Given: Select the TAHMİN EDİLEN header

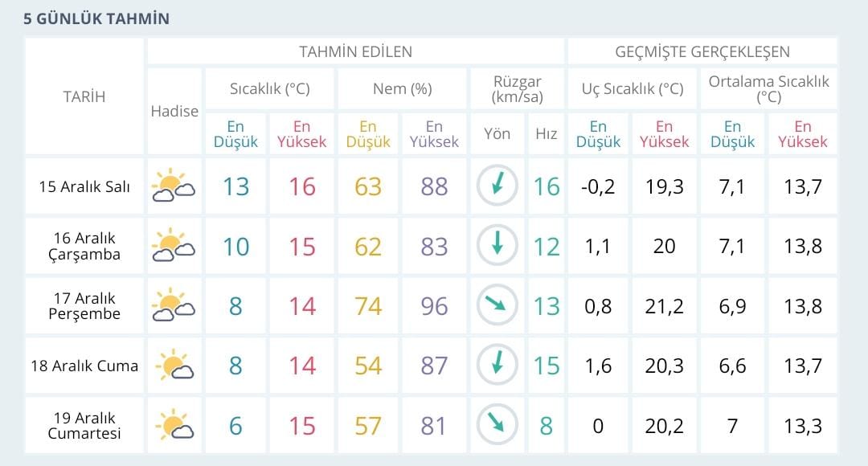Looking at the screenshot, I should click(x=355, y=52).
